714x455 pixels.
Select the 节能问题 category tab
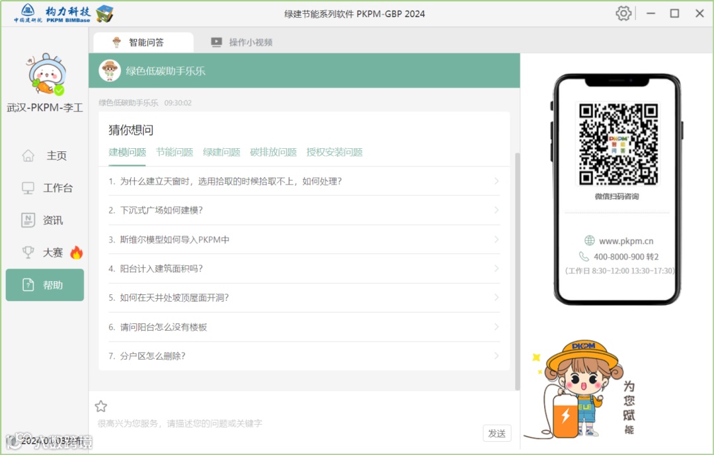(175, 152)
